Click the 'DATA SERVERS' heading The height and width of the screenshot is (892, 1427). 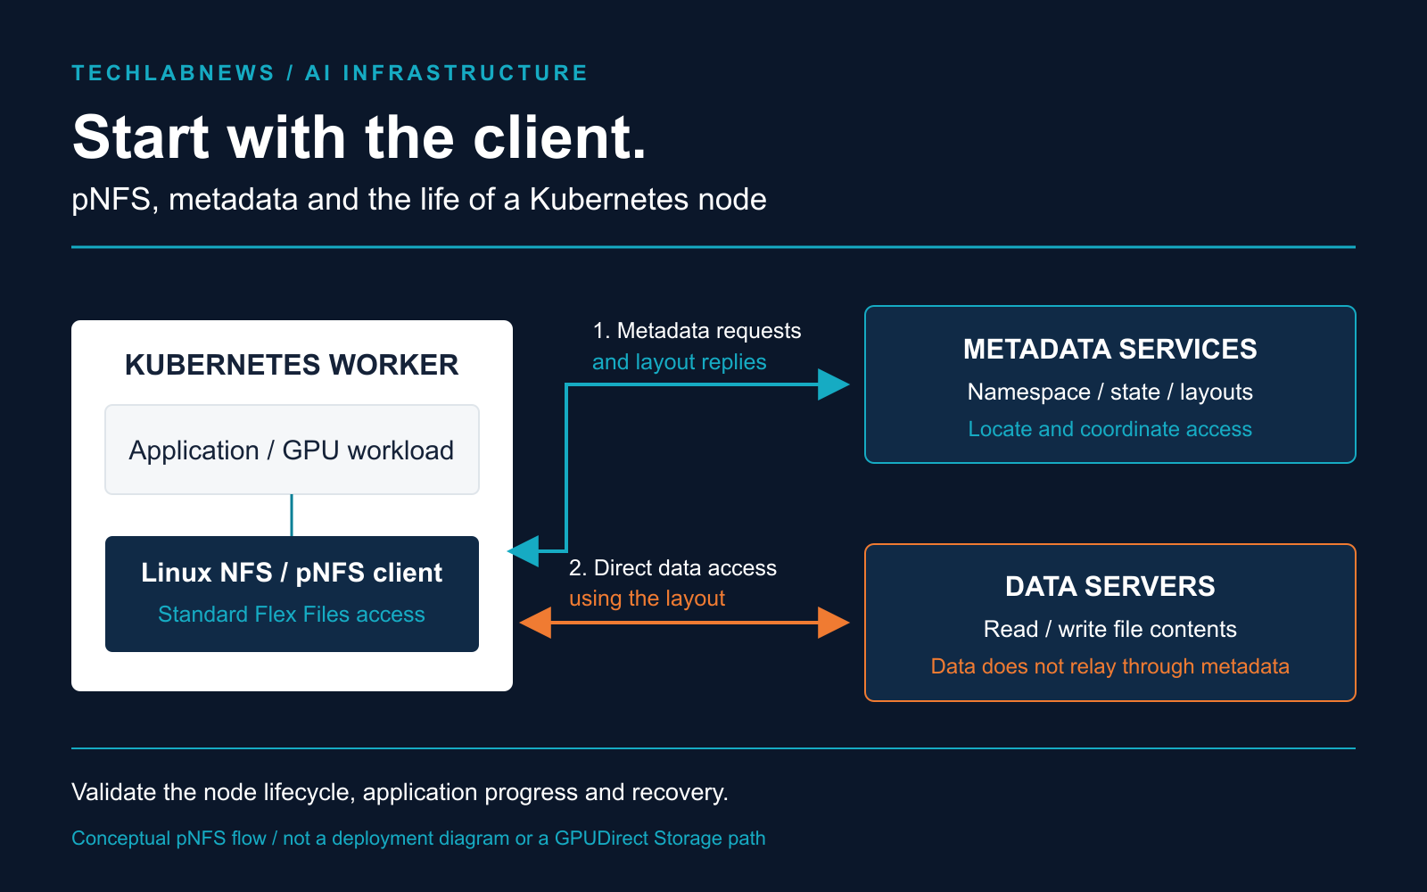point(1110,586)
